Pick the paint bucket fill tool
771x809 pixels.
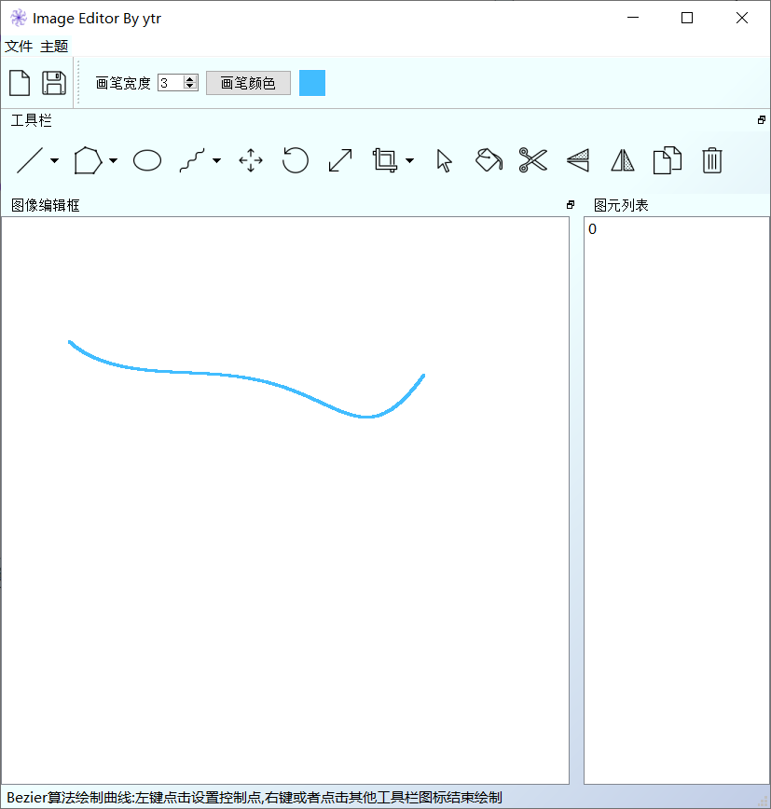(489, 160)
